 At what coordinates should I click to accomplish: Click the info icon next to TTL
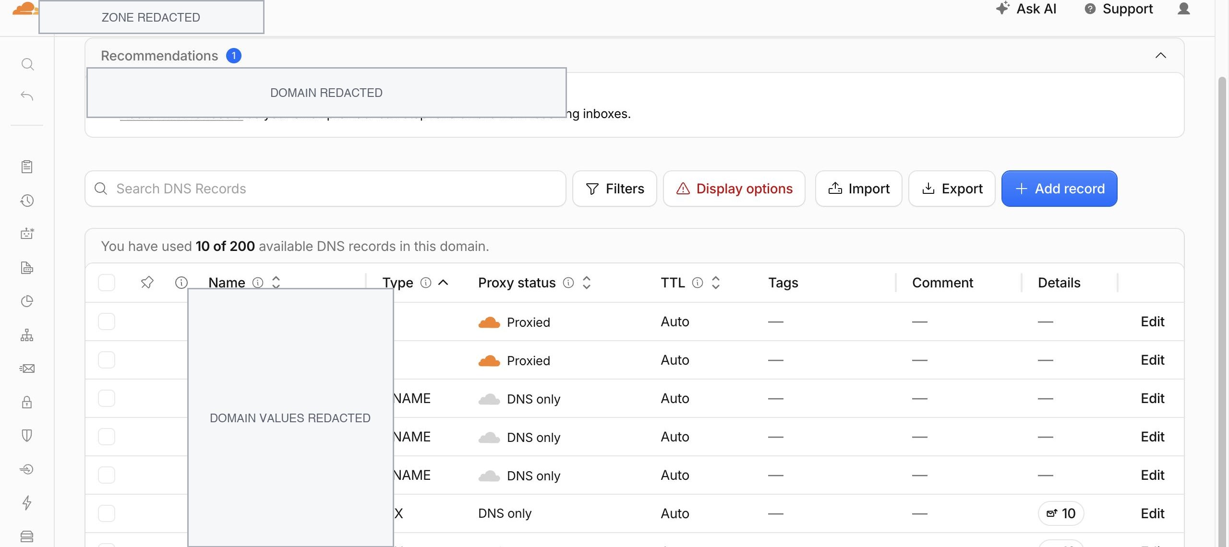tap(698, 283)
